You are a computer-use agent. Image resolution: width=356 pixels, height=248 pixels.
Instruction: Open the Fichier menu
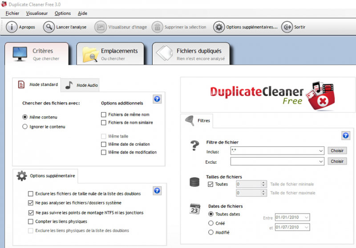tap(12, 13)
